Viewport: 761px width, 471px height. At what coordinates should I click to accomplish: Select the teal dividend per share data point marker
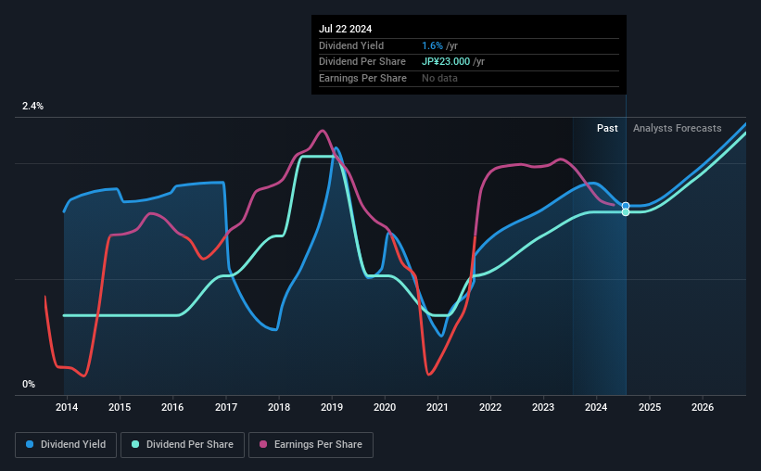pos(626,212)
